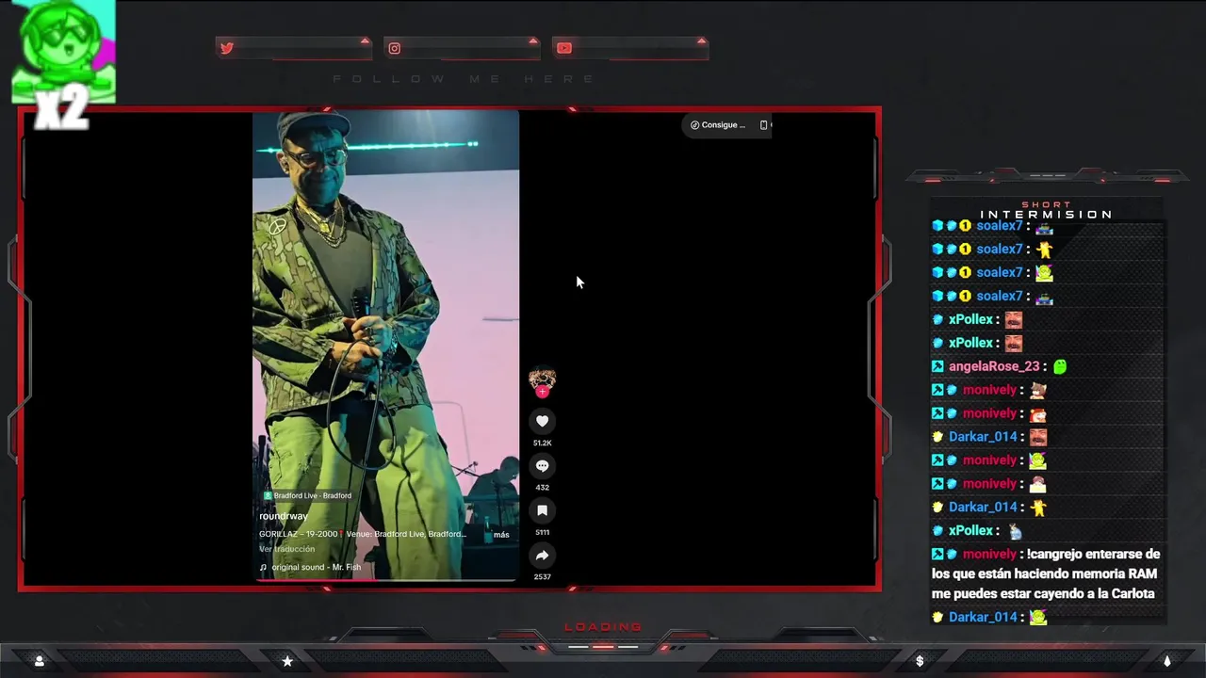
Task: Click the emote after the last Darkar_014 entry
Action: click(1037, 617)
